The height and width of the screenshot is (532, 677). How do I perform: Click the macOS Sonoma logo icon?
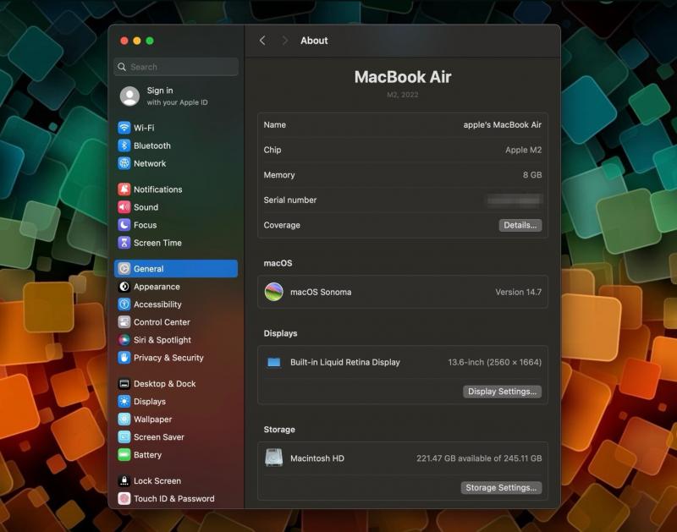[x=273, y=292]
